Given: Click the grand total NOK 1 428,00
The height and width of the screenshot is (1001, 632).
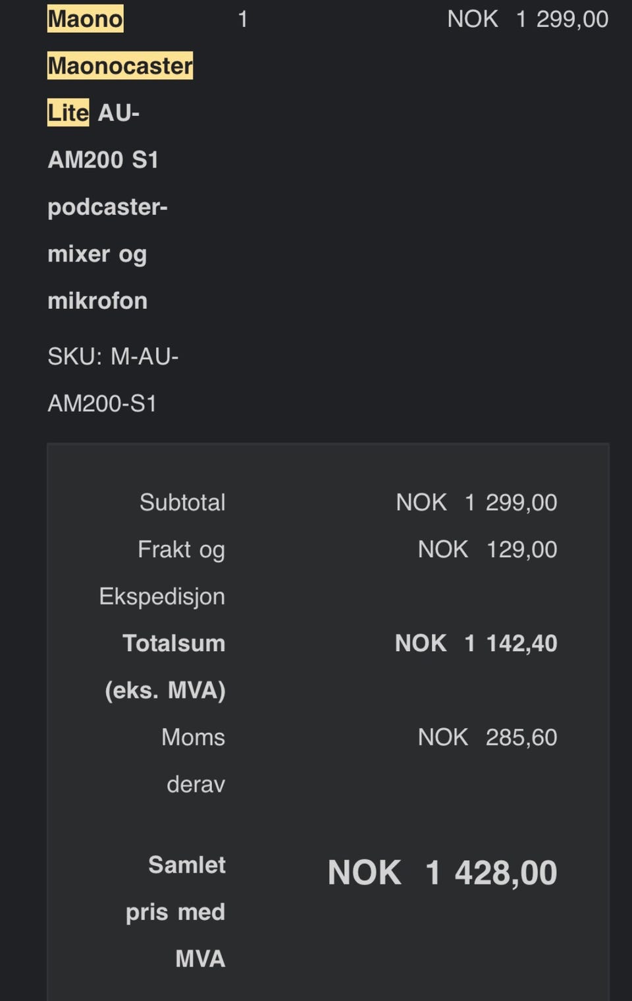Looking at the screenshot, I should click(442, 873).
